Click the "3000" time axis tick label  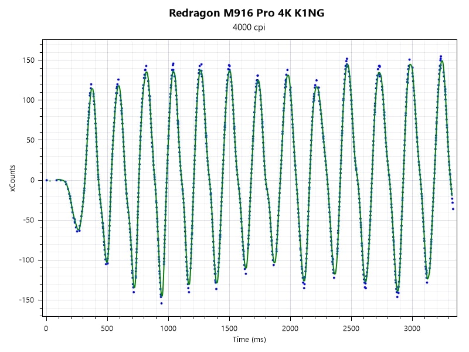point(412,329)
